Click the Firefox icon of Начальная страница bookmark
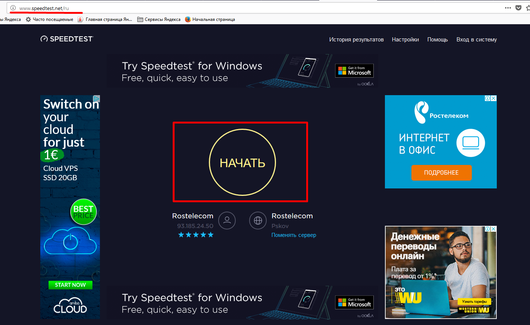530x325 pixels. point(188,19)
